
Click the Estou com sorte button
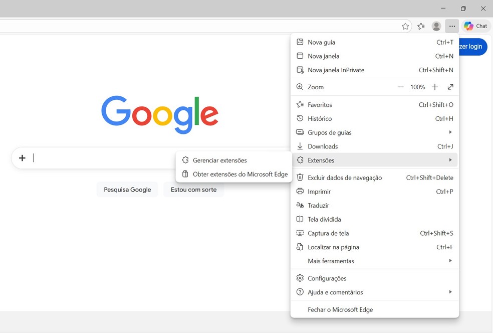[x=194, y=190]
